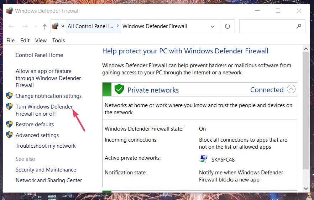Click Windows Defender Firewall breadcrumb
The width and height of the screenshot is (314, 200).
tap(155, 26)
